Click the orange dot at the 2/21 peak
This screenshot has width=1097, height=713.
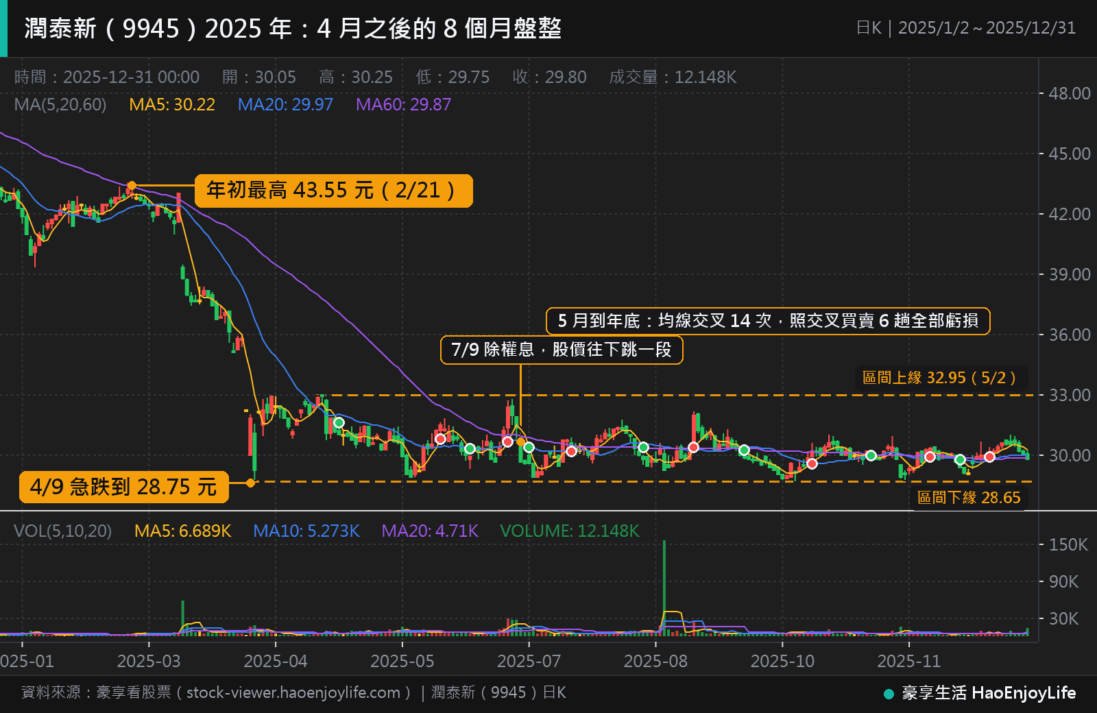click(x=132, y=186)
